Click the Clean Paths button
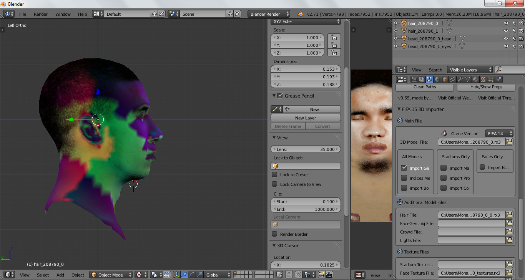 tap(425, 87)
